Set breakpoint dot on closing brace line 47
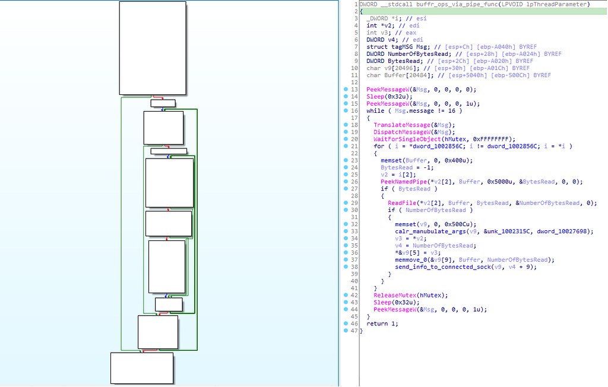608x387 pixels. [x=346, y=331]
